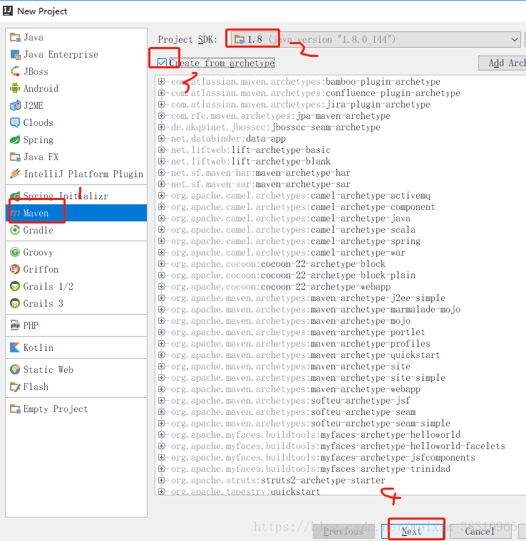Click the Grails 3 icon

tap(15, 303)
